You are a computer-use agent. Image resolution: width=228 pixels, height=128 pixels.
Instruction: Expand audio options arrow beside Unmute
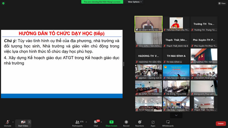[x=13, y=122]
